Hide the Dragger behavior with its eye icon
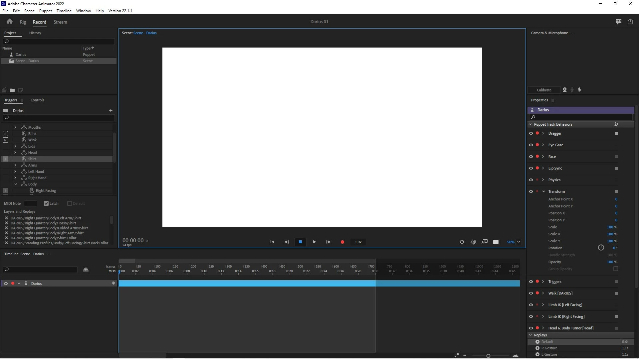Image resolution: width=639 pixels, height=359 pixels. click(x=531, y=133)
